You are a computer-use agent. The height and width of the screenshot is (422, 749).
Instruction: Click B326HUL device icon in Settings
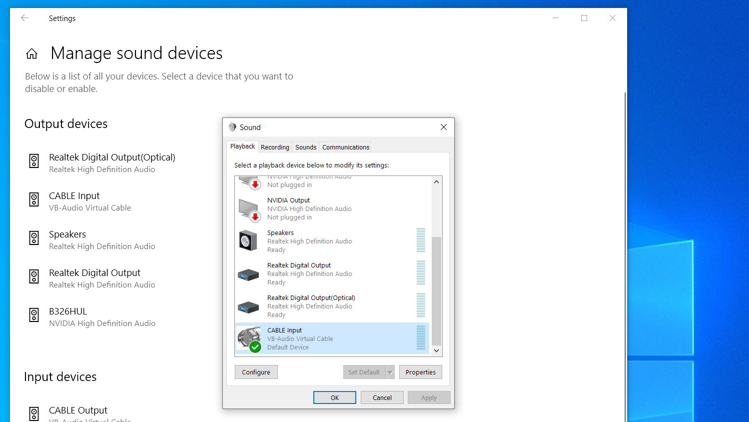(x=34, y=315)
